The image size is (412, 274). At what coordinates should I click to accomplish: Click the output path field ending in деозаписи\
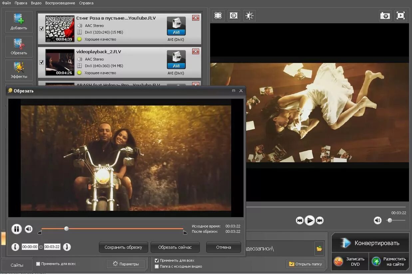(279, 248)
